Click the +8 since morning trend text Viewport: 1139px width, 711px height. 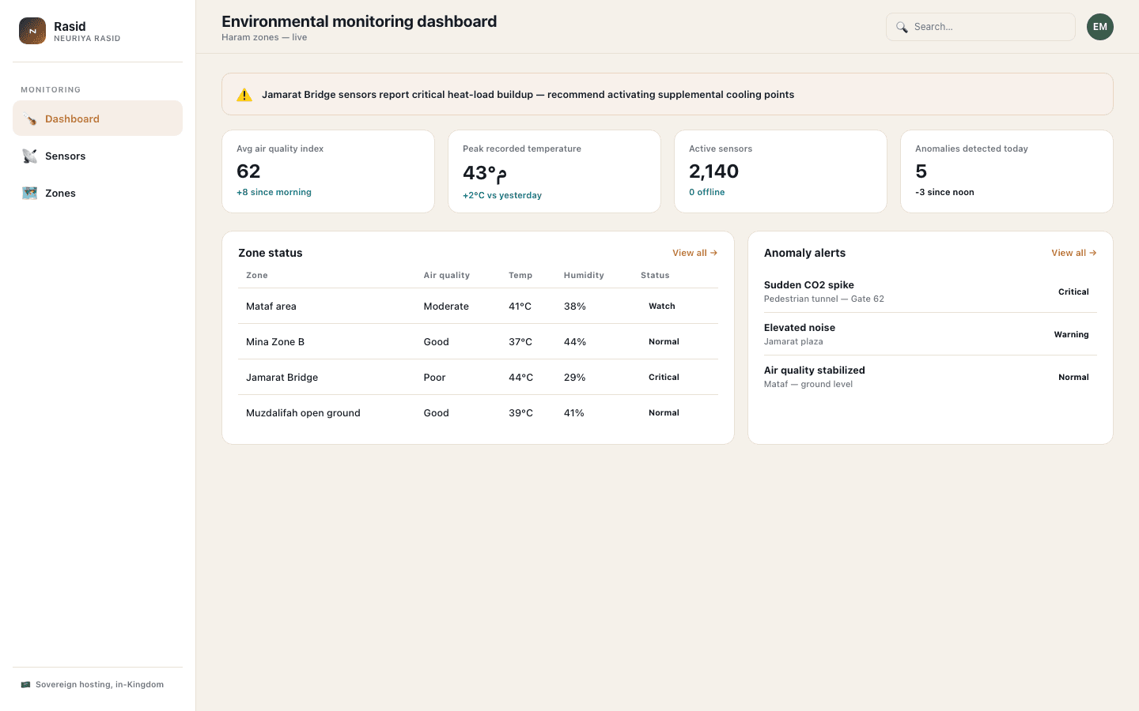pos(274,192)
